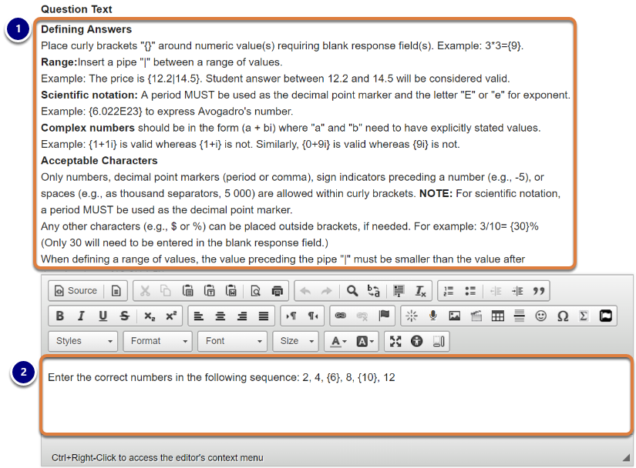Click the Print icon
The width and height of the screenshot is (636, 468).
click(277, 291)
